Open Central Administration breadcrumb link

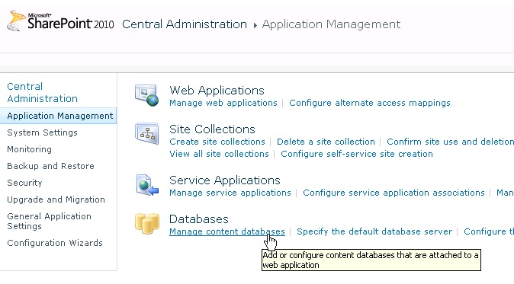pyautogui.click(x=185, y=24)
